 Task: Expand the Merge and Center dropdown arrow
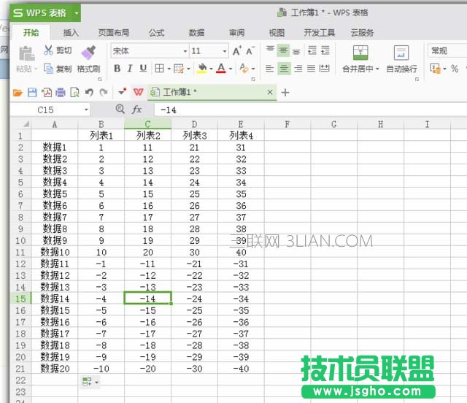[x=377, y=69]
